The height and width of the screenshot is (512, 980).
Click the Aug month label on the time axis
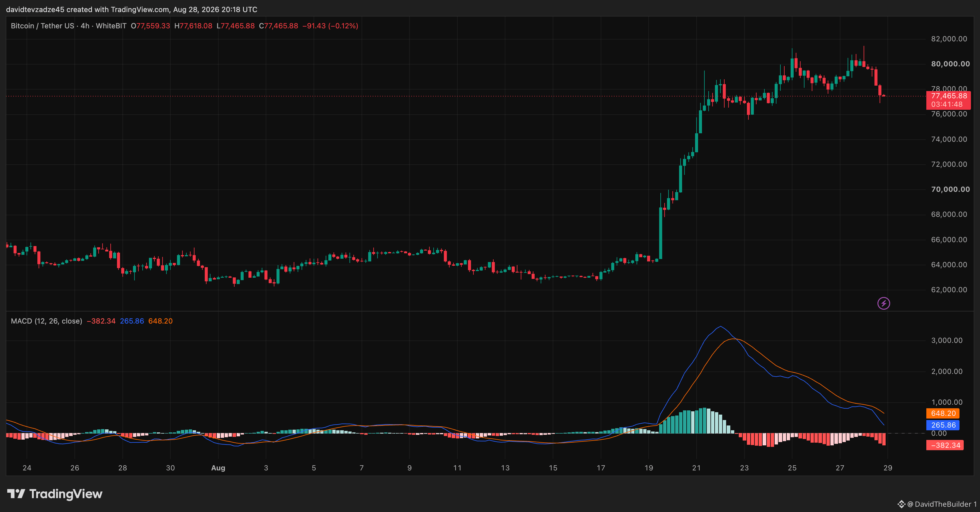coord(218,468)
